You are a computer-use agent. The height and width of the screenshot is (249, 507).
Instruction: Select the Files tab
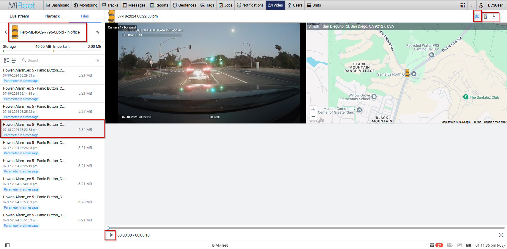pos(85,16)
